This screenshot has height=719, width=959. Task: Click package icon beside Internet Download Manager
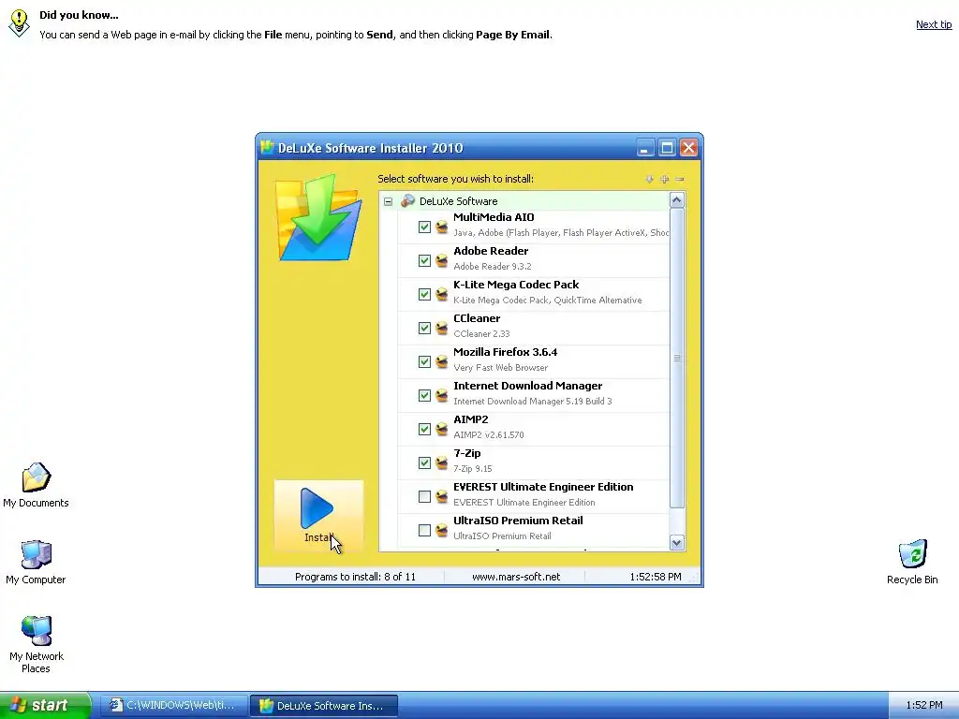[x=442, y=395]
